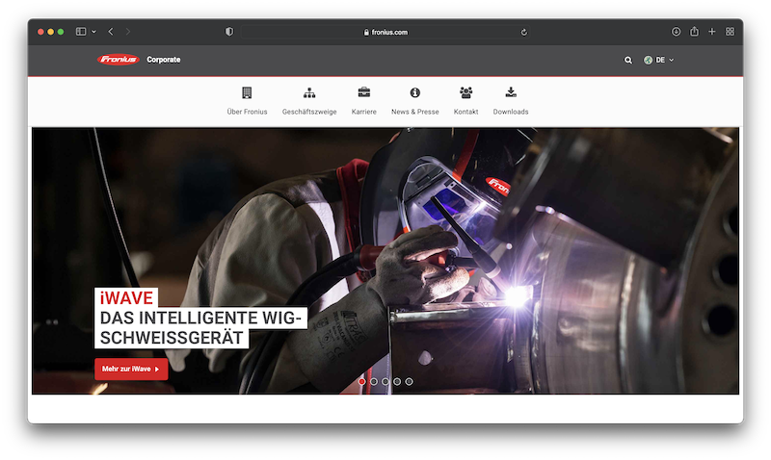Image resolution: width=771 pixels, height=460 pixels.
Task: Click the SCHWEISSGERÄT headline line
Action: 172,338
